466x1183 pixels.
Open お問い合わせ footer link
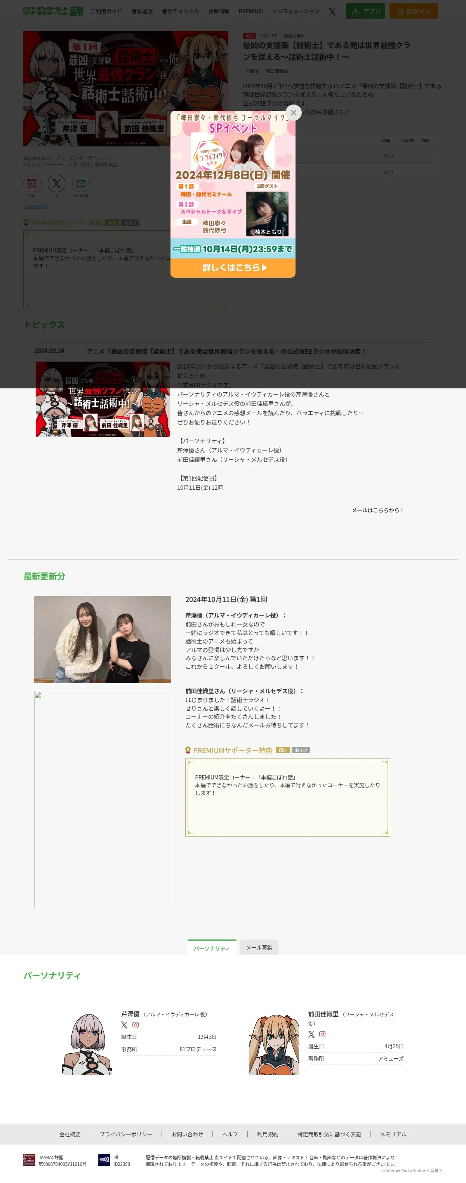click(x=187, y=1134)
